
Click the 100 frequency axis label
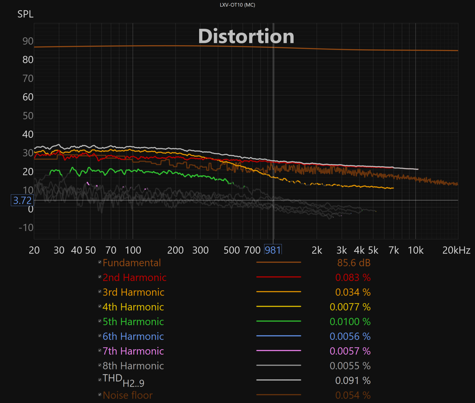click(x=133, y=250)
